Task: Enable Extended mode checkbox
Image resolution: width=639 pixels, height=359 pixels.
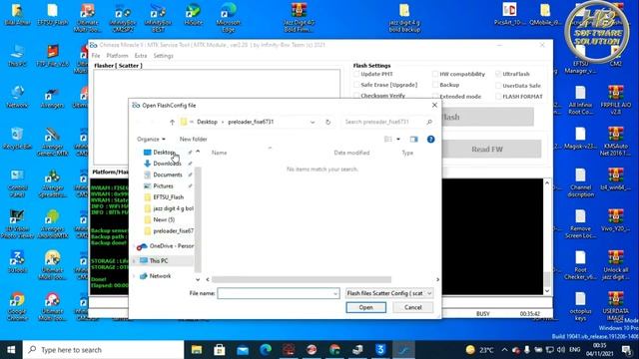Action: tap(435, 96)
